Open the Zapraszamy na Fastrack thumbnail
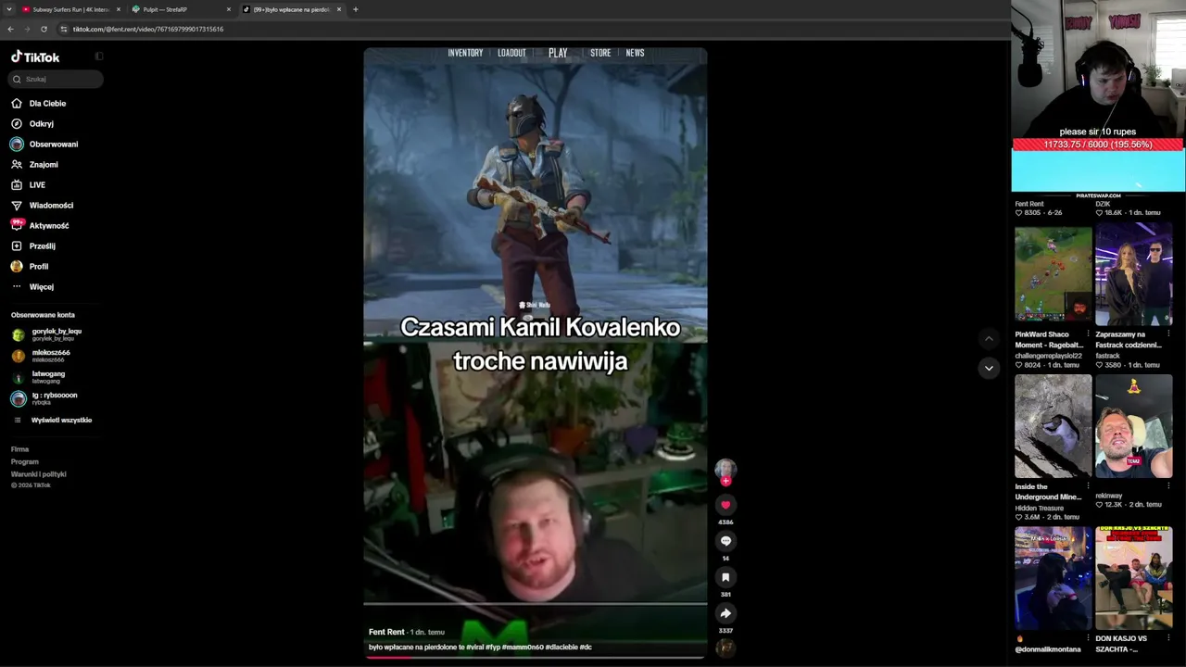 coord(1134,274)
